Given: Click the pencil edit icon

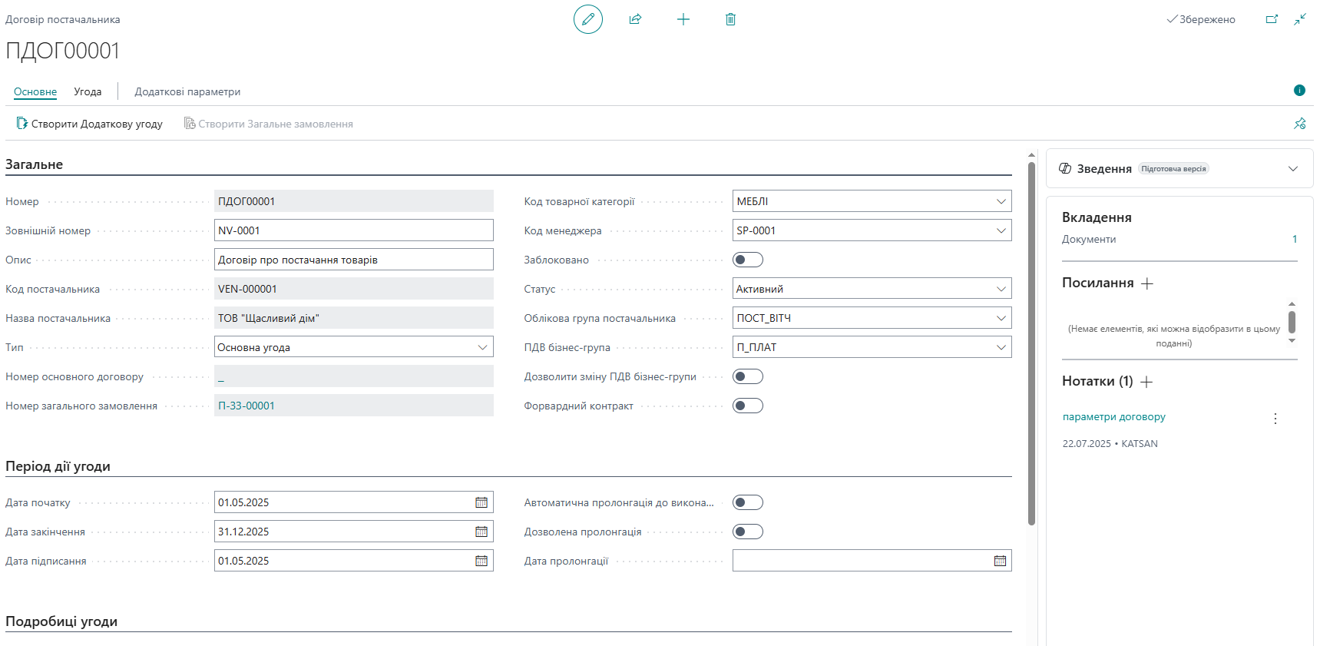Looking at the screenshot, I should click(587, 19).
